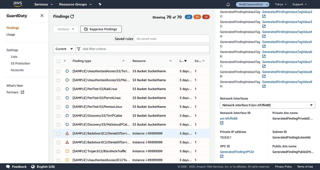This screenshot has width=320, height=170.
Task: Open the eni-bfcffe88 network interface link
Action: click(x=229, y=118)
